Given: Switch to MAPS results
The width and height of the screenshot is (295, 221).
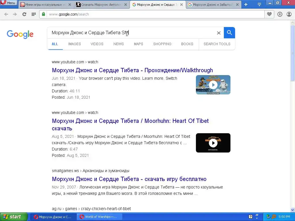Looking at the screenshot, I should (x=139, y=44).
